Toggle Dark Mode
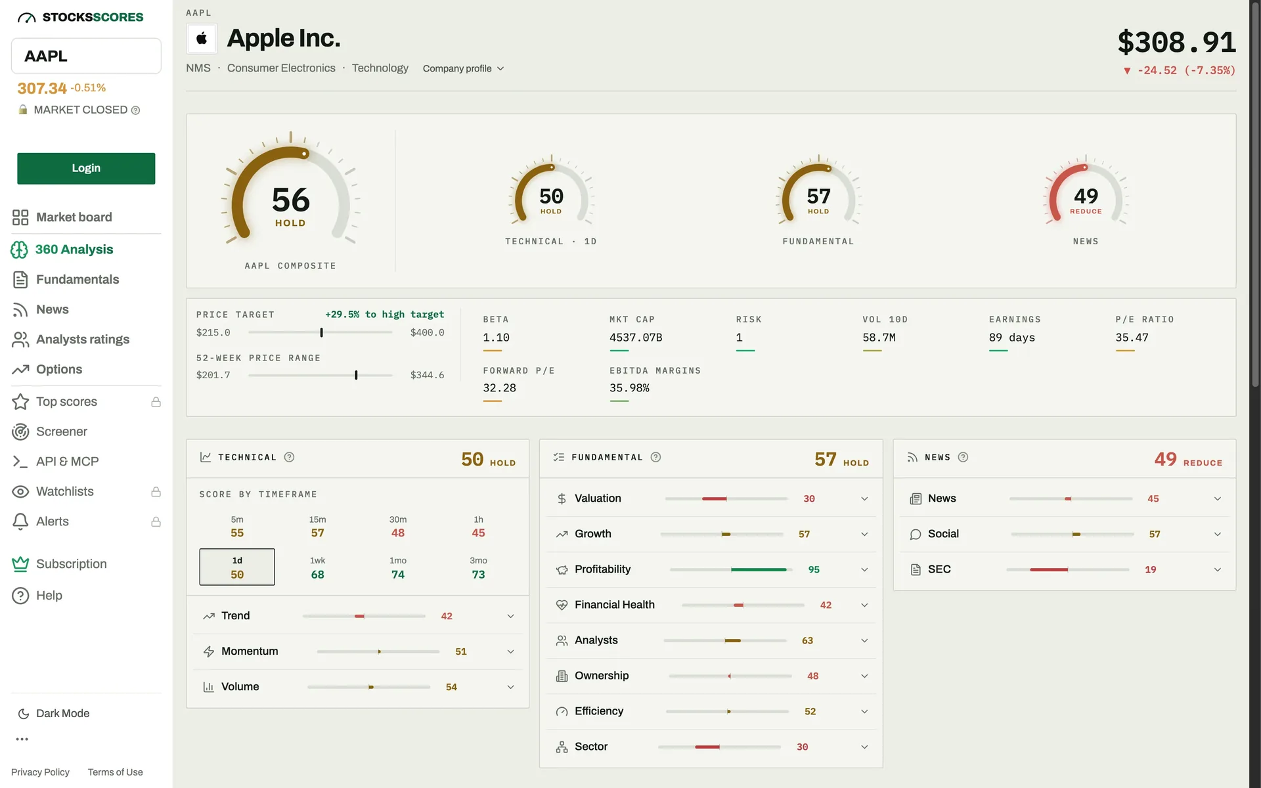The image size is (1261, 788). point(54,714)
